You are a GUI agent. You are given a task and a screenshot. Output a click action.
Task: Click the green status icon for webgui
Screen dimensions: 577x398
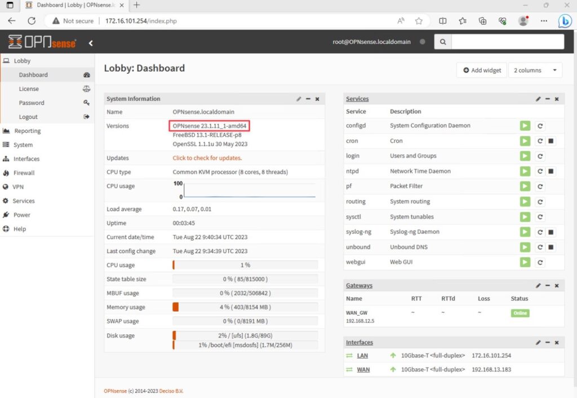(525, 262)
